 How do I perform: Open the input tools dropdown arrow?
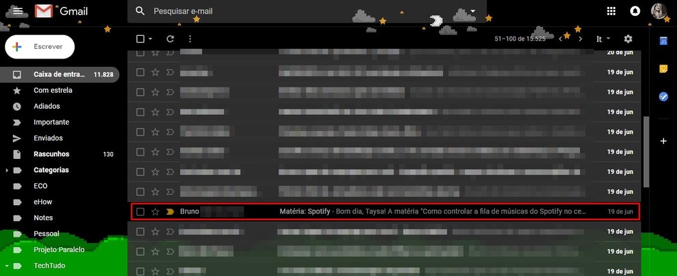click(608, 39)
